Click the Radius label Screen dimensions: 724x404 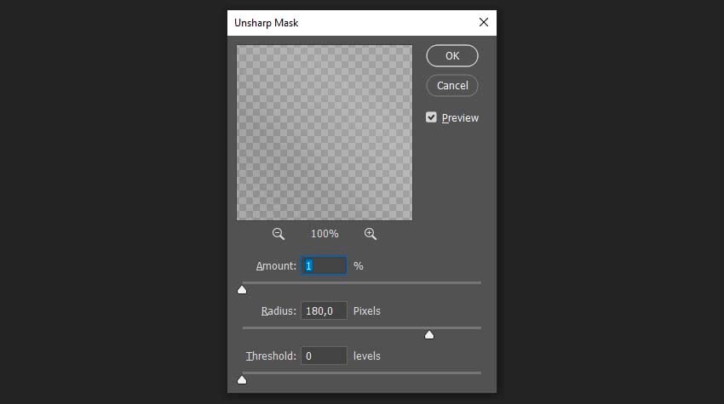coord(279,310)
